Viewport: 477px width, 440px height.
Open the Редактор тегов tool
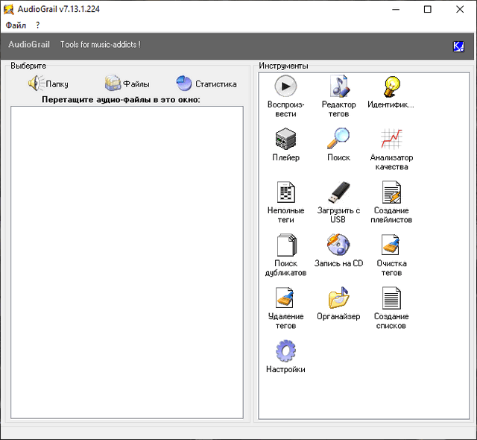tap(338, 86)
